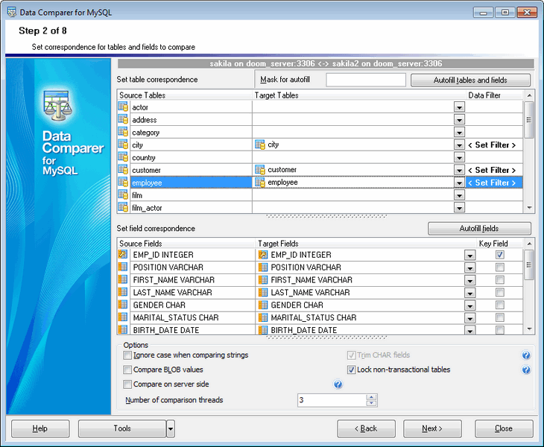Click the FIRST_NAME target field icon
Viewport: 544px width, 447px height.
[x=263, y=280]
